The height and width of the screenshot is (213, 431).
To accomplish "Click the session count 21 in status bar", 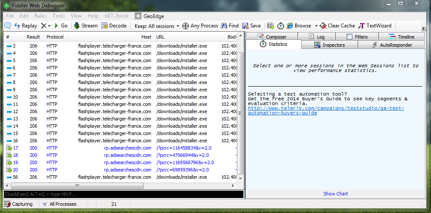I will pyautogui.click(x=114, y=204).
